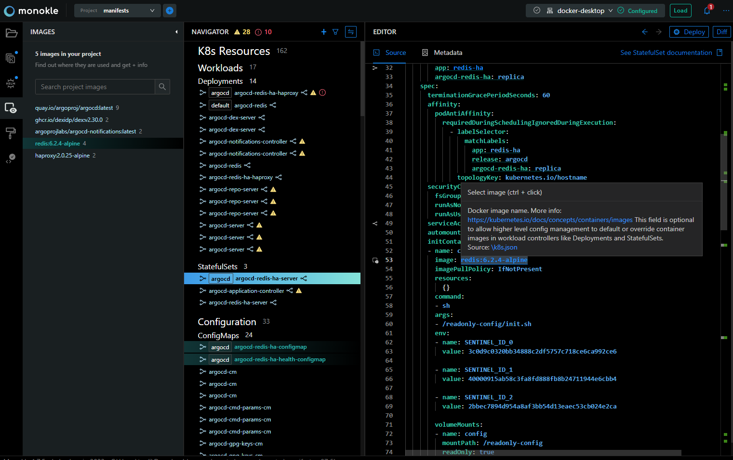This screenshot has height=460, width=733.
Task: Open the code-check sidebar icon at the bottom
Action: 11,158
